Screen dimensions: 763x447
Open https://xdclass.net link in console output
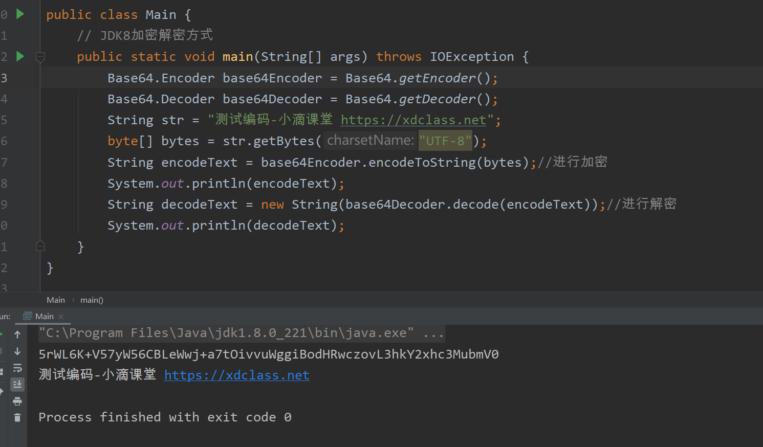[236, 375]
